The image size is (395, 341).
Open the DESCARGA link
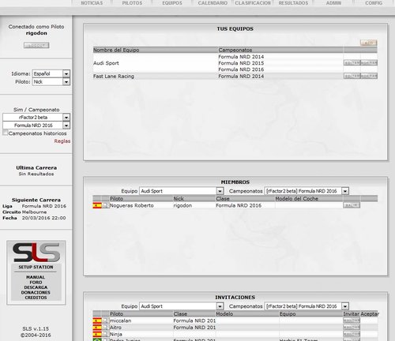(36, 287)
